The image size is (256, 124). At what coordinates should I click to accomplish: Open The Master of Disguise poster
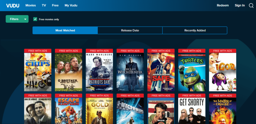(222, 111)
